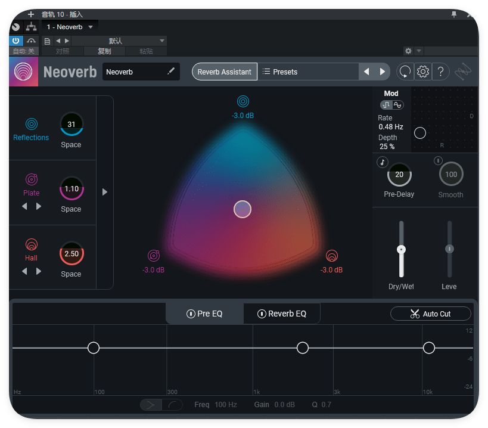The height and width of the screenshot is (428, 488).
Task: Switch to the Reverb EQ tab
Action: pyautogui.click(x=282, y=314)
